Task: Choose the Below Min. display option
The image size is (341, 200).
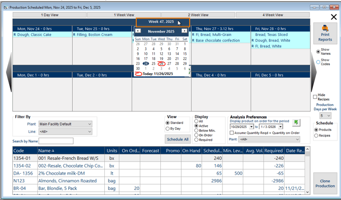Action: pyautogui.click(x=196, y=130)
